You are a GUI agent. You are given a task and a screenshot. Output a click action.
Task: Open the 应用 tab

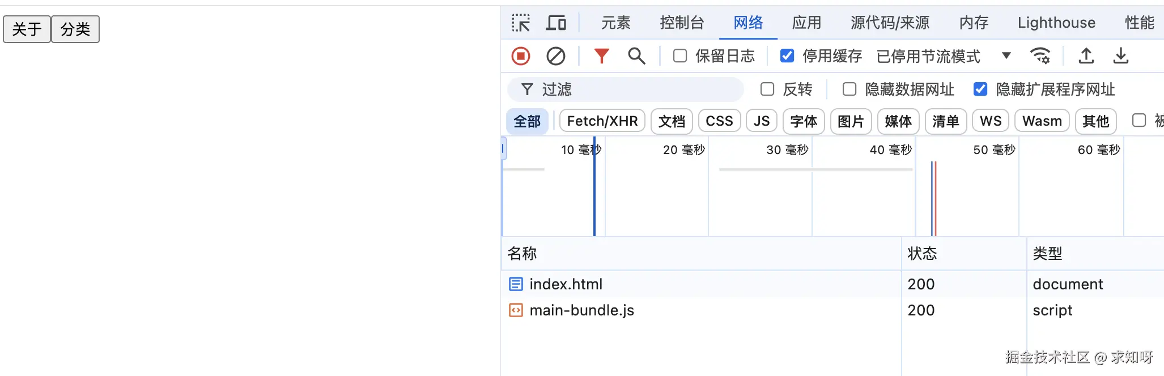pyautogui.click(x=806, y=23)
